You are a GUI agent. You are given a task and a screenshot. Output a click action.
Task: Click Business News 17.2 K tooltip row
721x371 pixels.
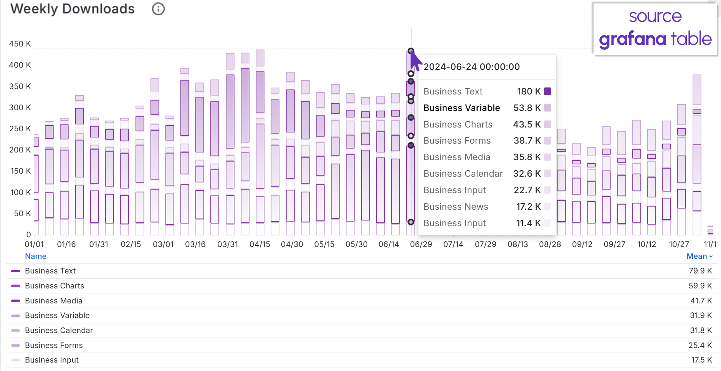point(487,207)
